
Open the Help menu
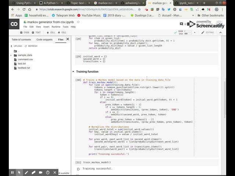pos(73,27)
